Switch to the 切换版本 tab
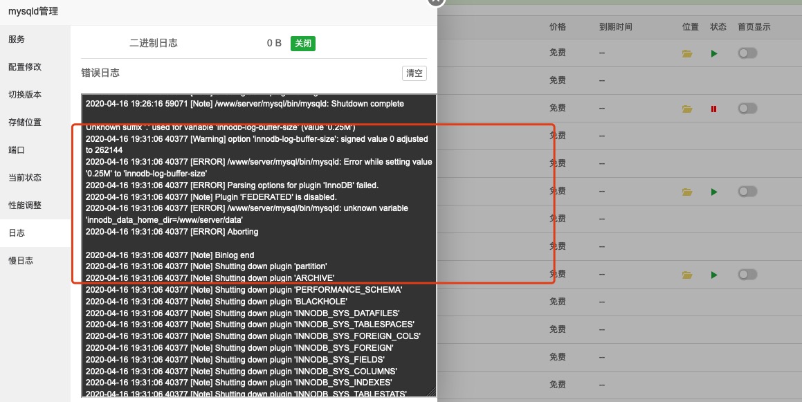 (x=35, y=95)
